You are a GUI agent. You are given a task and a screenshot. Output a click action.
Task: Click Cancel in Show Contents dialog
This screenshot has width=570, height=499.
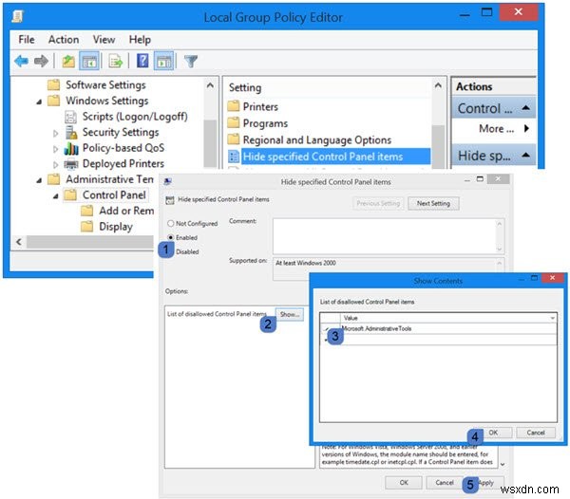click(536, 433)
